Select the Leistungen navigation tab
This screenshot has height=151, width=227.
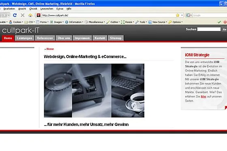[24, 38]
